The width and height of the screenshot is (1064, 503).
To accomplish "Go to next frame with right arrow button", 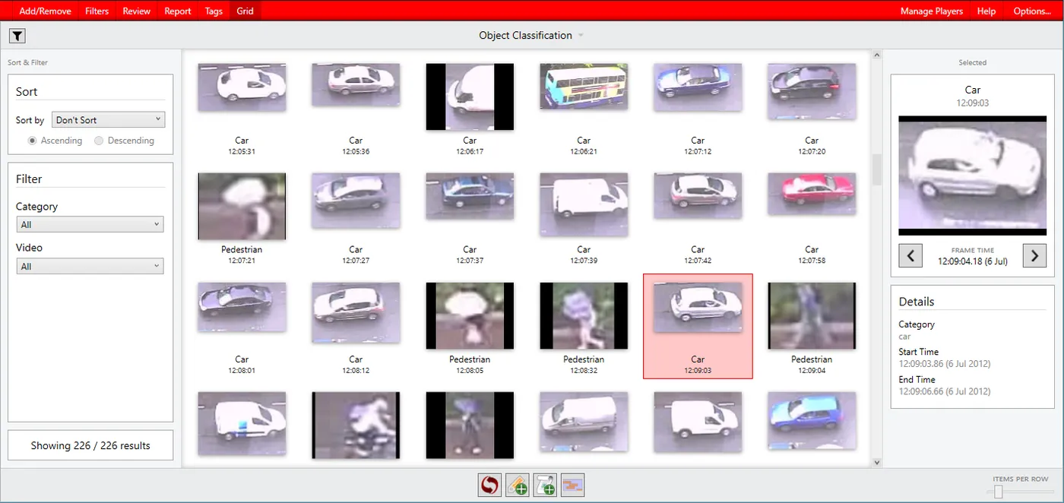I will [1034, 255].
